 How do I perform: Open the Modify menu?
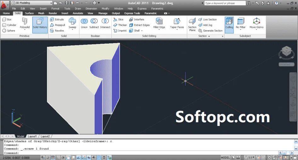105,8
